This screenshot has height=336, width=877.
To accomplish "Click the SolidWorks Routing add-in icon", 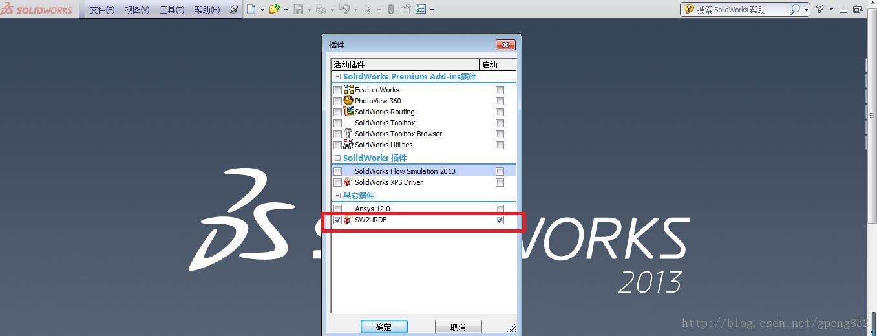I will tap(348, 111).
